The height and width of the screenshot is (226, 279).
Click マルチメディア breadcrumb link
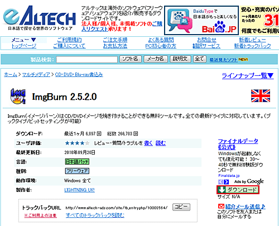tap(36, 75)
